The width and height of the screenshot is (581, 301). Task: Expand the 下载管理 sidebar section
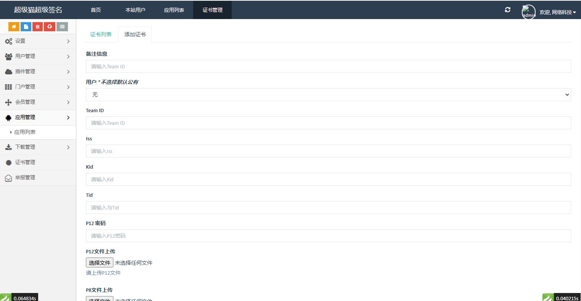point(38,147)
